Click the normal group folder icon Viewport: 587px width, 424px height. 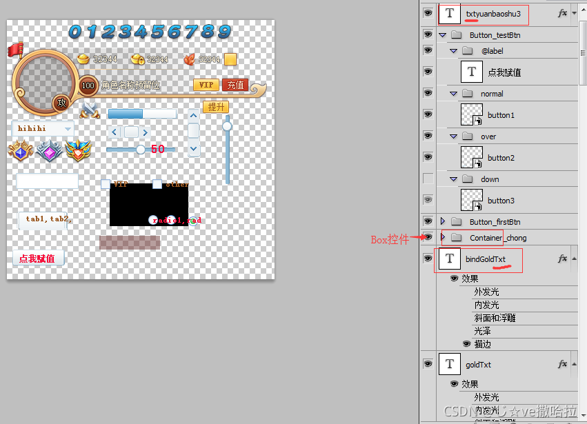click(x=467, y=94)
